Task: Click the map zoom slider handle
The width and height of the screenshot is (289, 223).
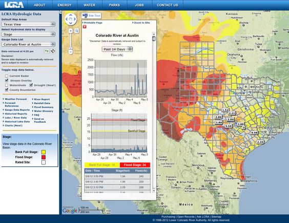Action: pos(71,48)
